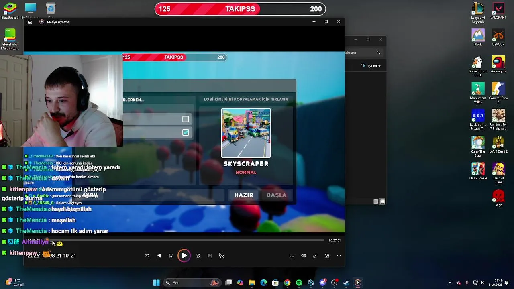The image size is (514, 289).
Task: Expand hidden system tray icons
Action: [450, 283]
